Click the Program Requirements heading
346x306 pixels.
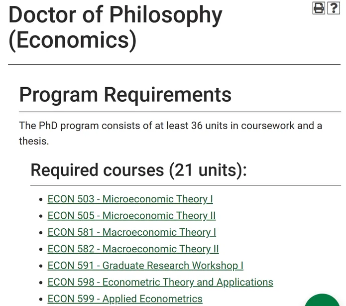tap(125, 95)
